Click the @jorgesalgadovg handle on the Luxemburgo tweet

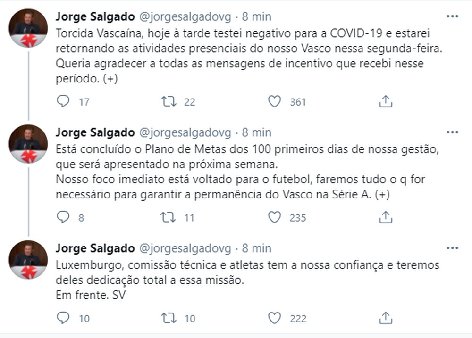[185, 248]
